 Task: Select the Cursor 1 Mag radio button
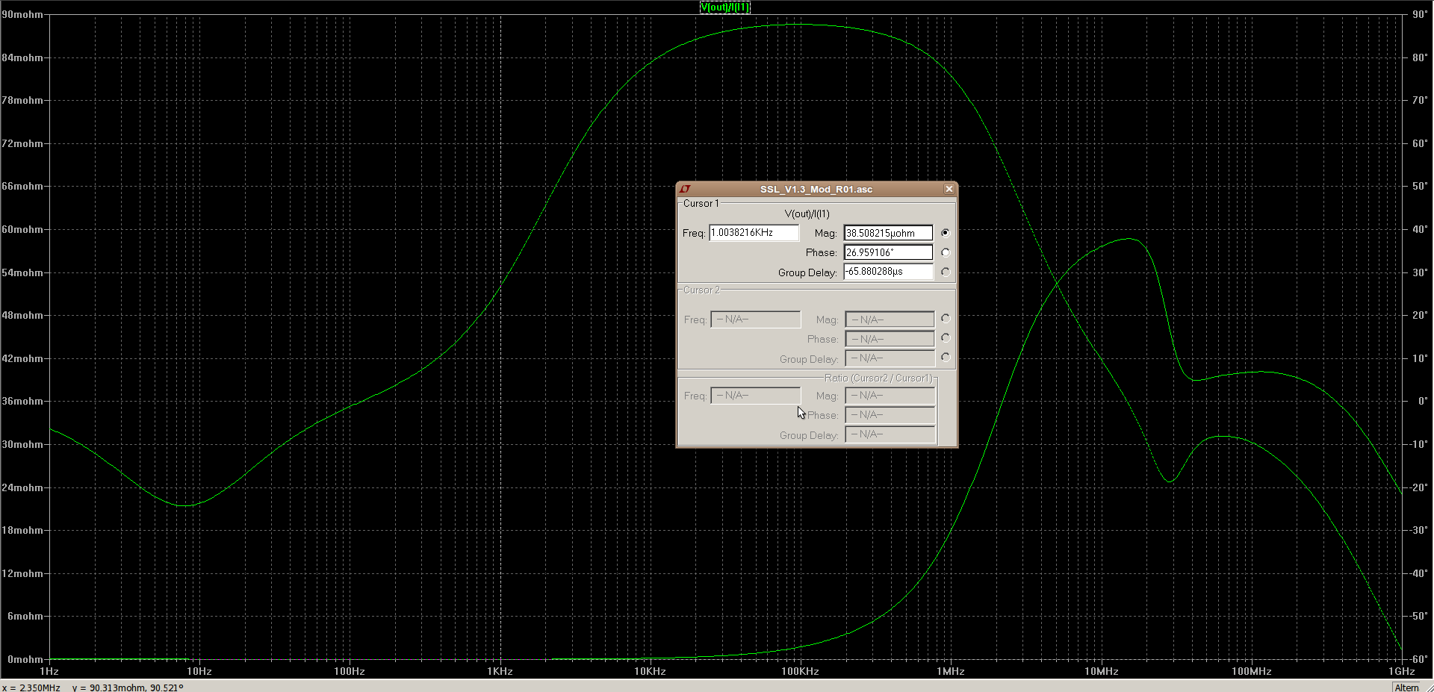click(946, 233)
